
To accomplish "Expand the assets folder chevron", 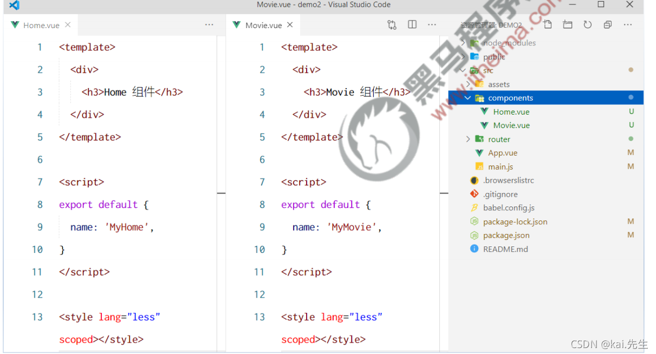I will tap(468, 84).
